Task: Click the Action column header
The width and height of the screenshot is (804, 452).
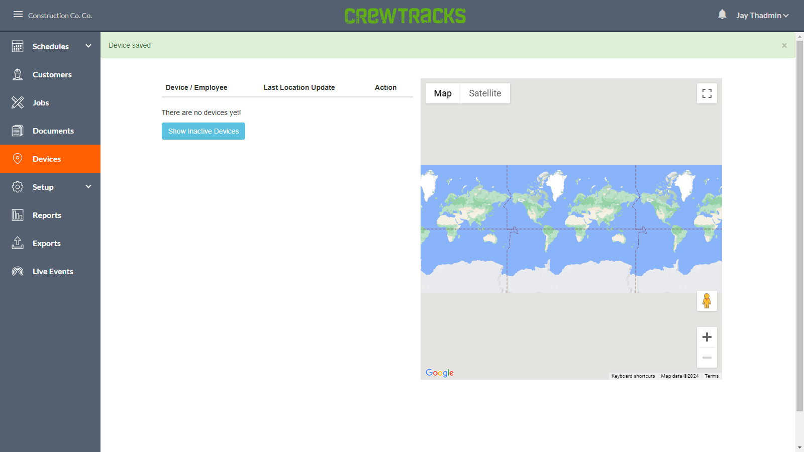Action: pos(385,87)
